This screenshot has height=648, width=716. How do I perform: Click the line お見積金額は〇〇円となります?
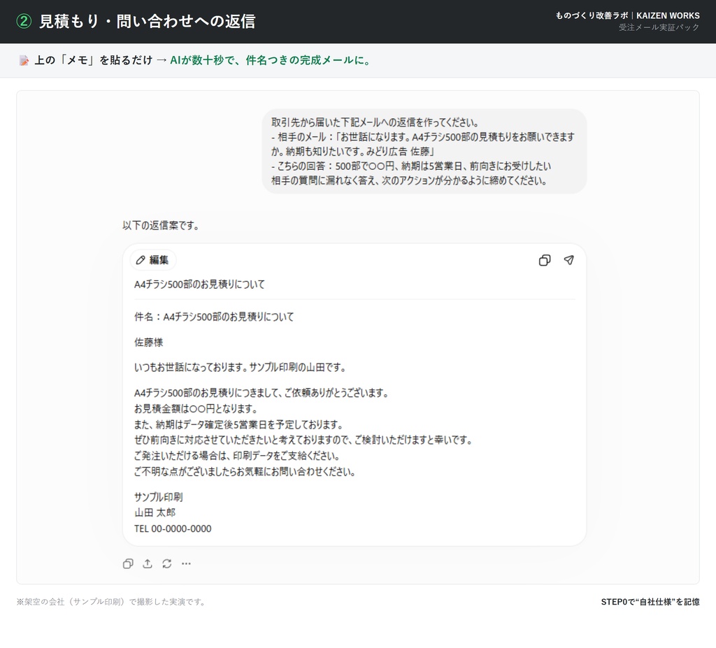196,408
